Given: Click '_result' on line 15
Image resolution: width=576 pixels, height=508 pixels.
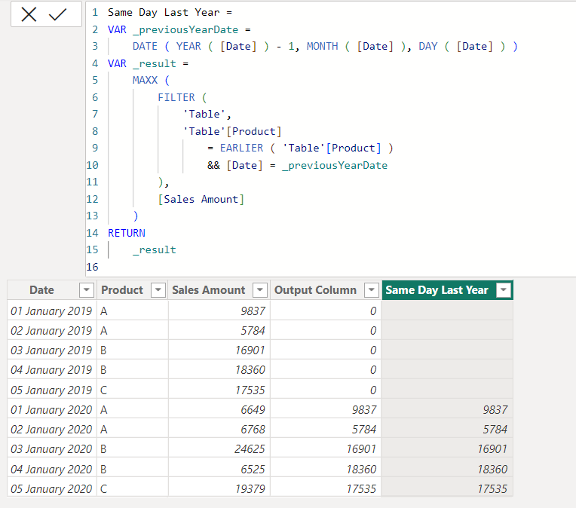Looking at the screenshot, I should click(x=155, y=249).
